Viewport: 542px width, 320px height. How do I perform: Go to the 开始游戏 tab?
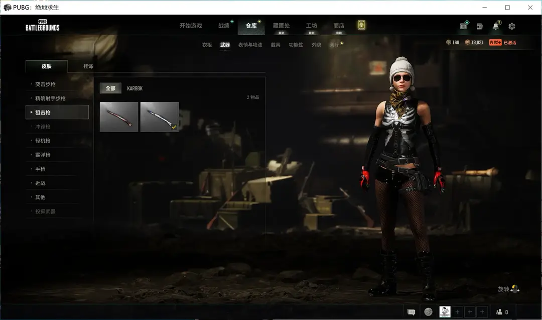tap(191, 26)
